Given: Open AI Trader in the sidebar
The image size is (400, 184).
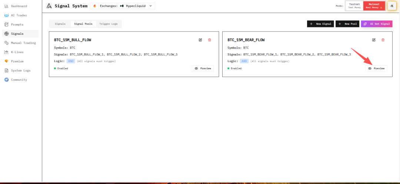Looking at the screenshot, I should (x=20, y=15).
